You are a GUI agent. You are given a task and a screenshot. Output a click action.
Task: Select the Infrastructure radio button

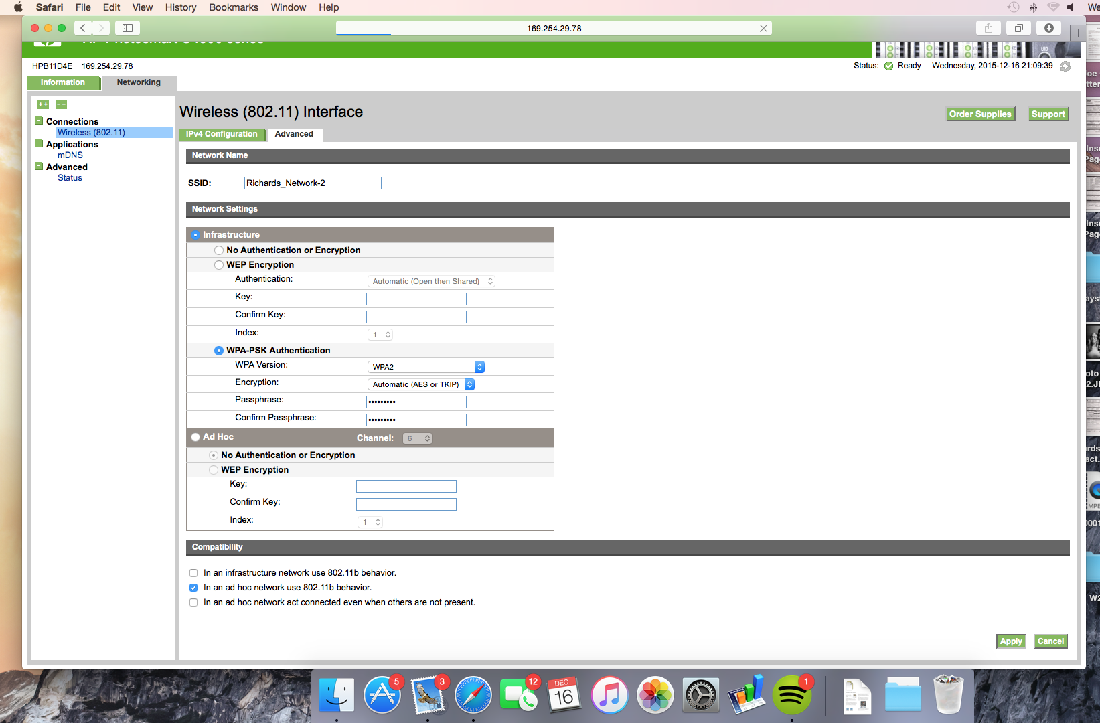tap(195, 235)
